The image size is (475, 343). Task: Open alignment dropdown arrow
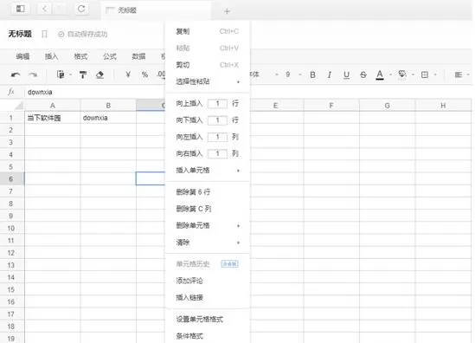pos(468,74)
